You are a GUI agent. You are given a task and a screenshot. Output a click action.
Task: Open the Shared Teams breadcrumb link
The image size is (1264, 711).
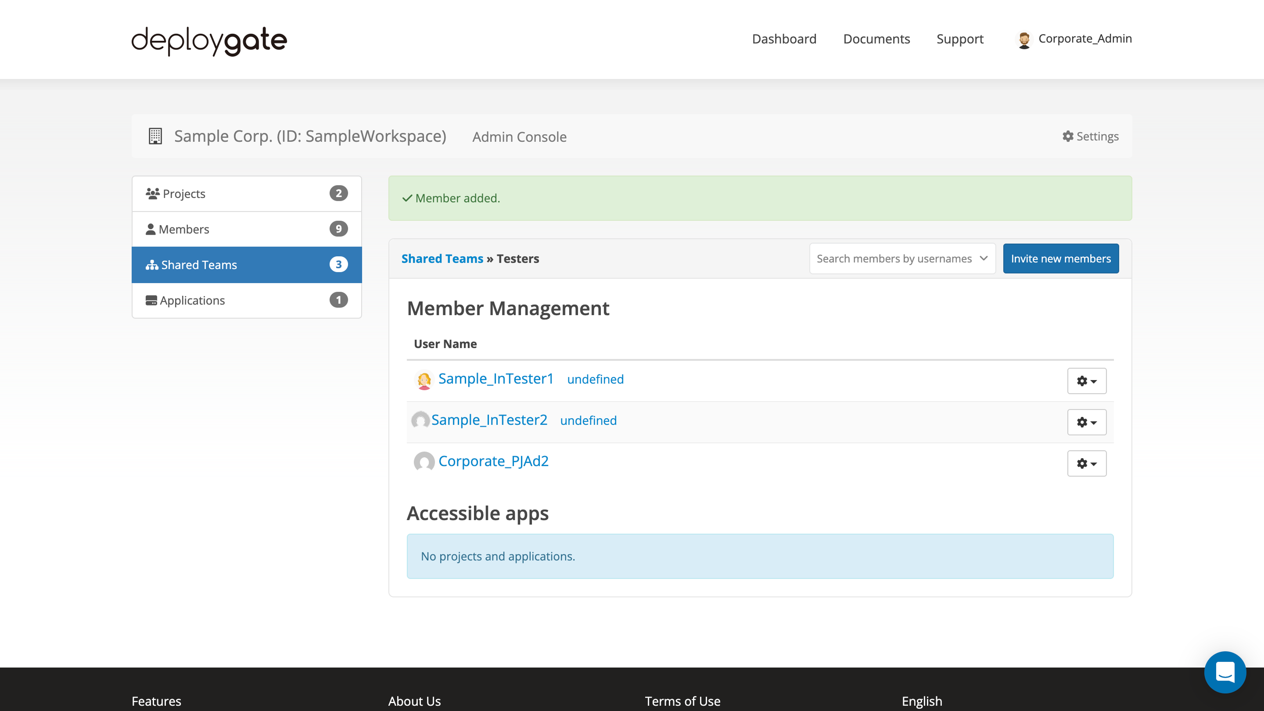point(442,259)
